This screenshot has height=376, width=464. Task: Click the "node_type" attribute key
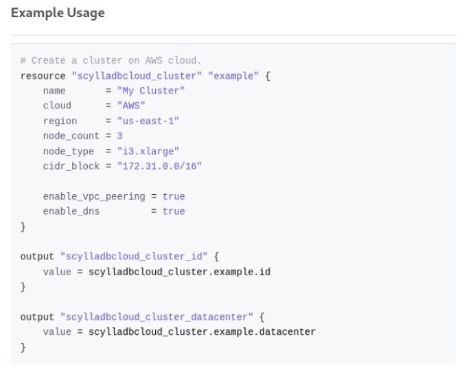(x=69, y=151)
